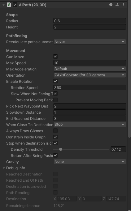The image size is (131, 211).
Task: Open the Max Acceleration dropdown
Action: 90,69
